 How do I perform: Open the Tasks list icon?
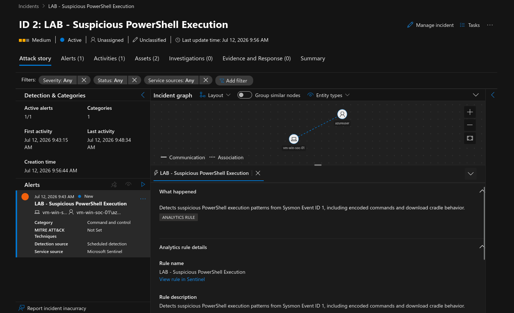462,25
